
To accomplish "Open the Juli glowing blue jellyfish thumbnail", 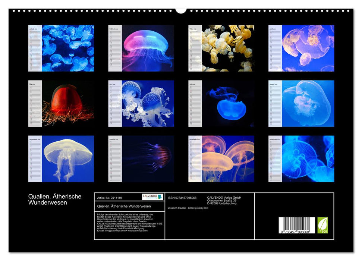I will 221,103.
